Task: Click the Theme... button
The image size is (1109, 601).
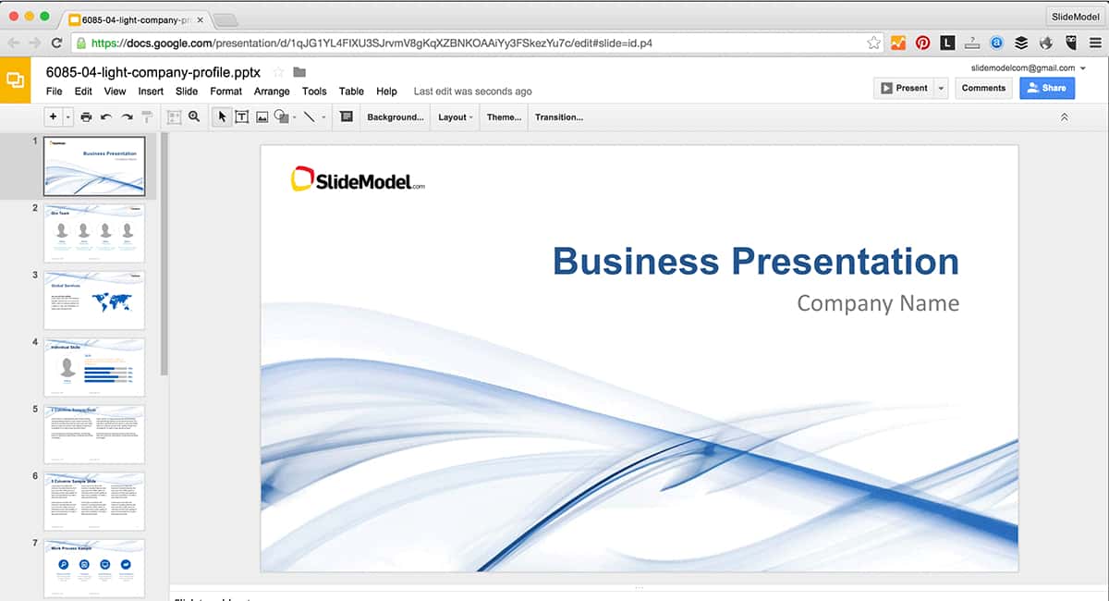Action: 504,117
